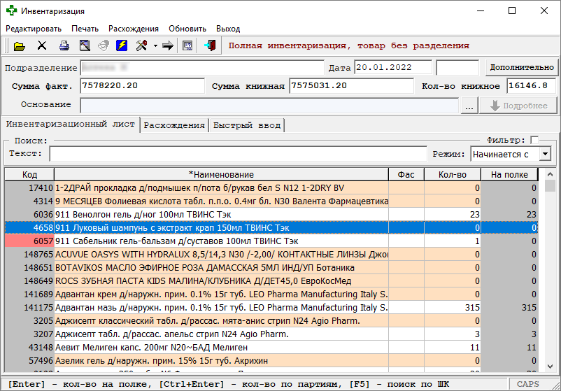Select row 911 Луковый шампунь
The height and width of the screenshot is (391, 561).
[271, 227]
